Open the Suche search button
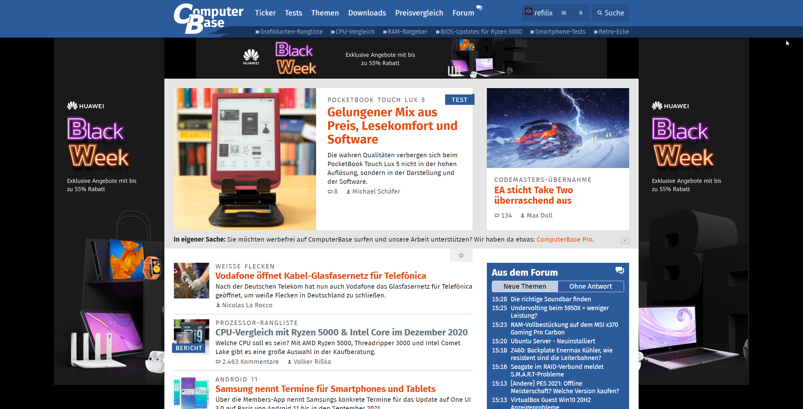Viewport: 803px width, 409px height. point(610,13)
